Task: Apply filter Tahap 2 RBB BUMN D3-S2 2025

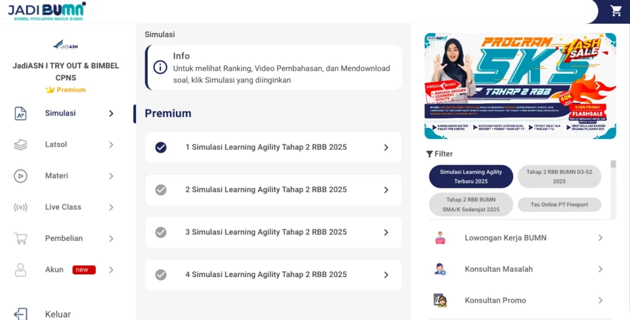Action: [x=559, y=177]
